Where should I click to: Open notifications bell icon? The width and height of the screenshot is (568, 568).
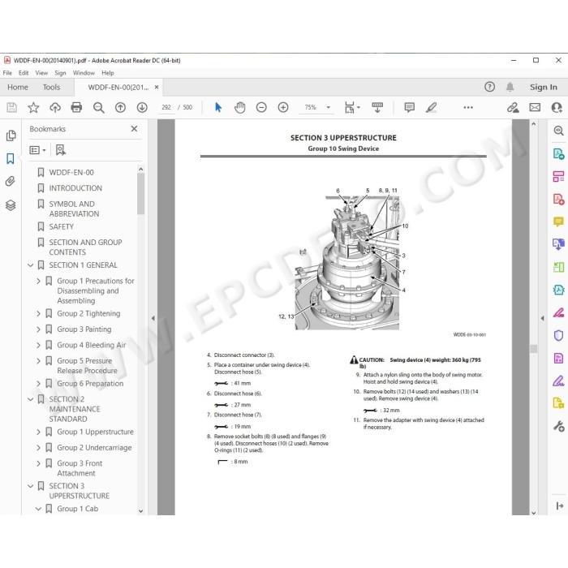point(510,87)
